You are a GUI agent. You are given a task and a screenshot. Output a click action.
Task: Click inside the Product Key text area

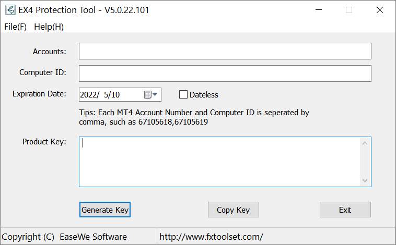[220, 162]
